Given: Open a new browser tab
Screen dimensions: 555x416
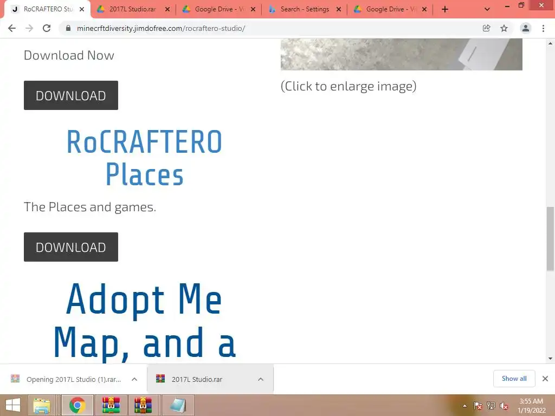Looking at the screenshot, I should [445, 9].
